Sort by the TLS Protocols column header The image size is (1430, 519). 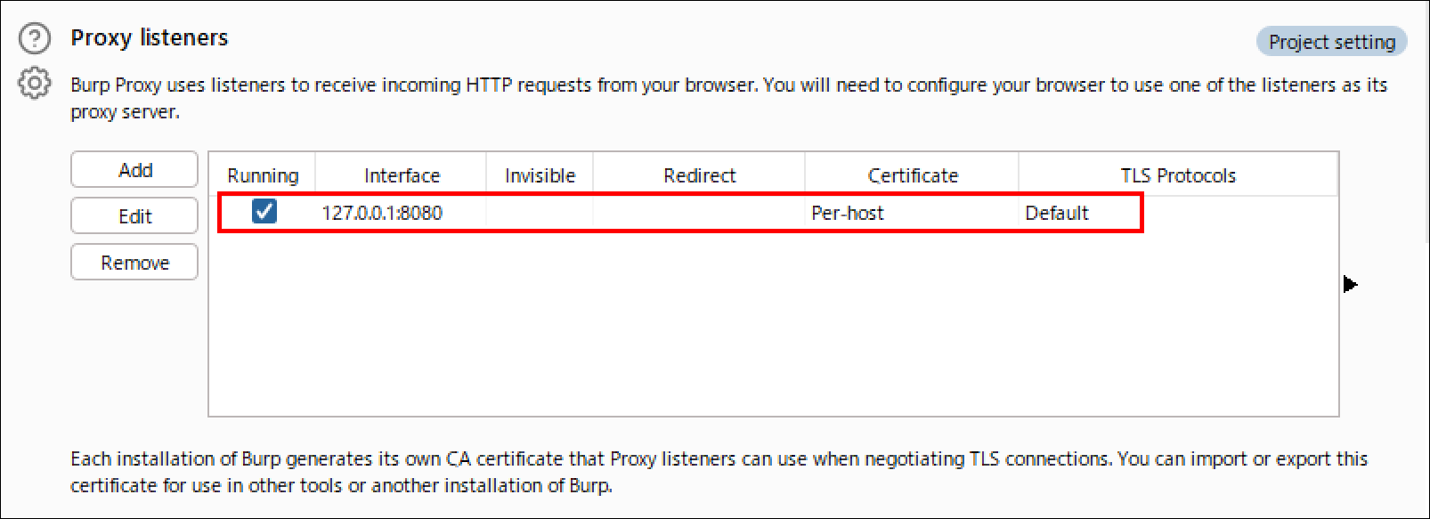(x=1178, y=174)
